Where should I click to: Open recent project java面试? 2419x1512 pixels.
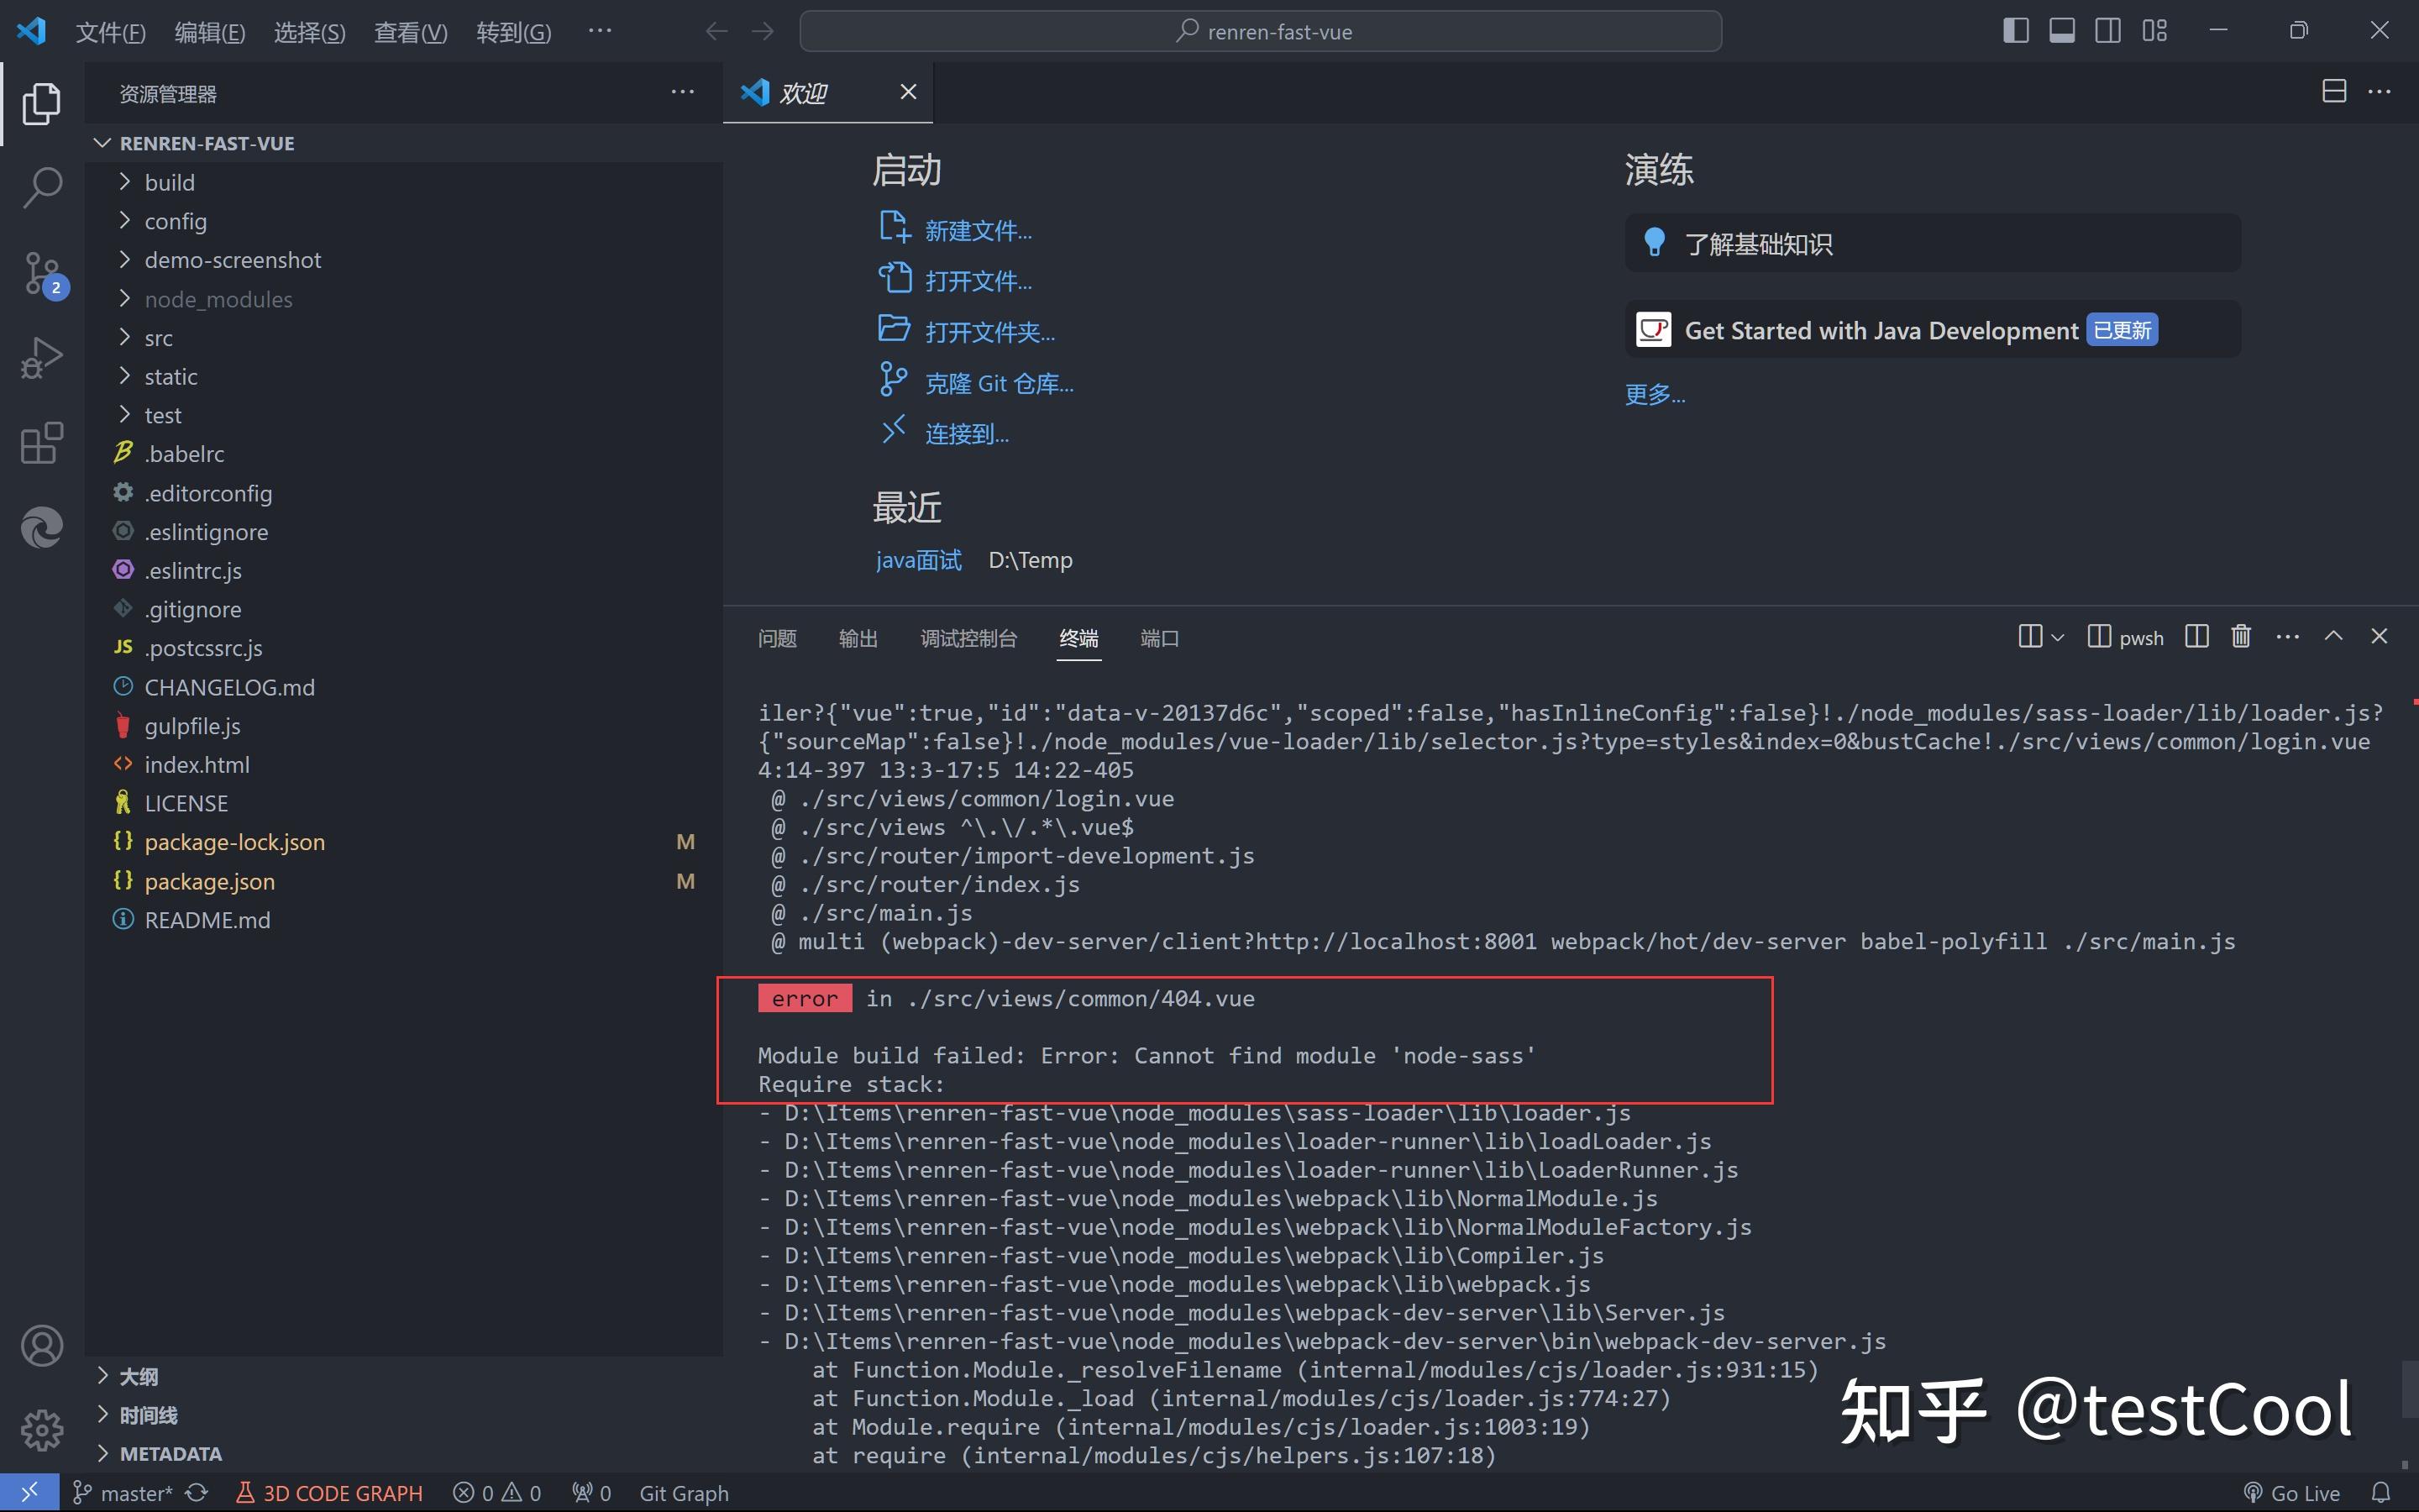(917, 560)
